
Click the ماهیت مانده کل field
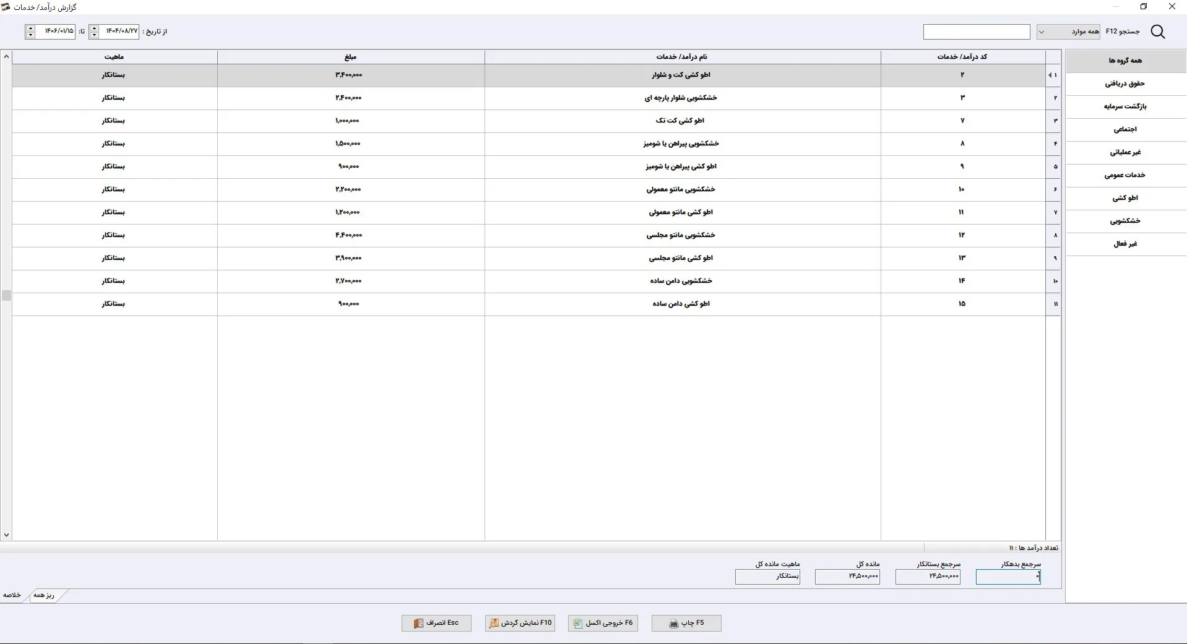[767, 577]
